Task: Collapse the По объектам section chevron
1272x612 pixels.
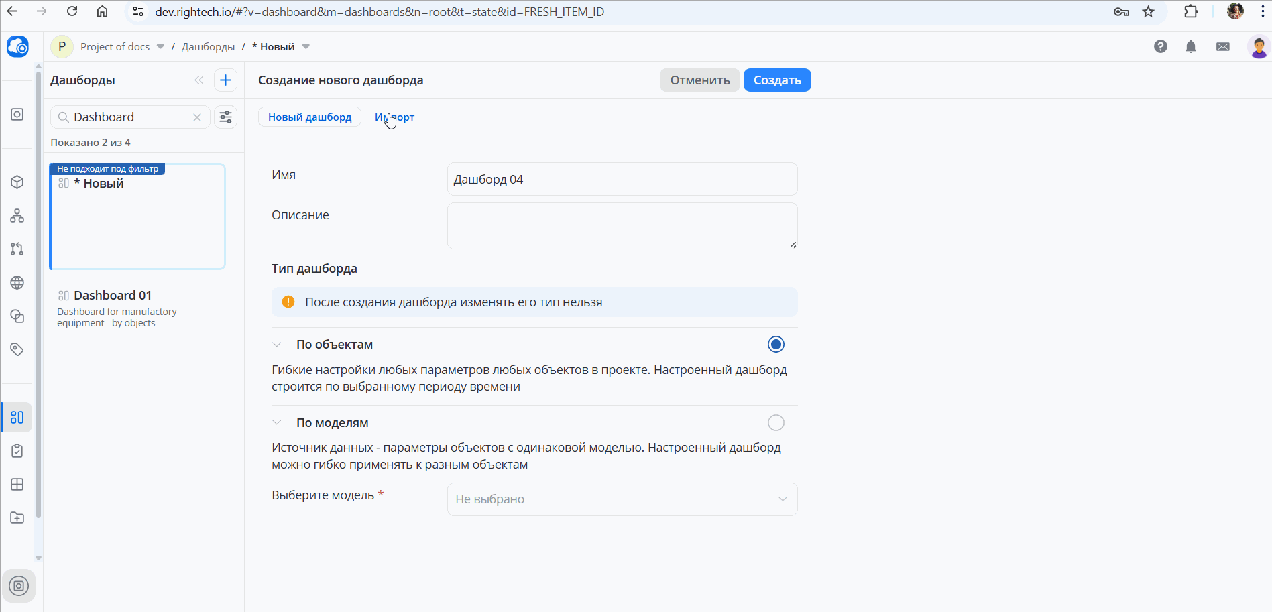Action: pyautogui.click(x=277, y=345)
